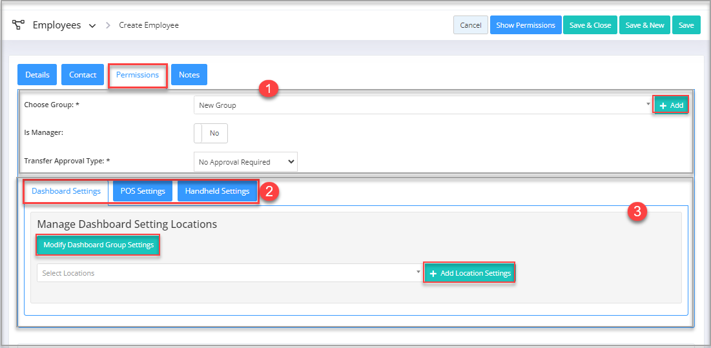711x348 pixels.
Task: Click the Cancel button
Action: [471, 25]
